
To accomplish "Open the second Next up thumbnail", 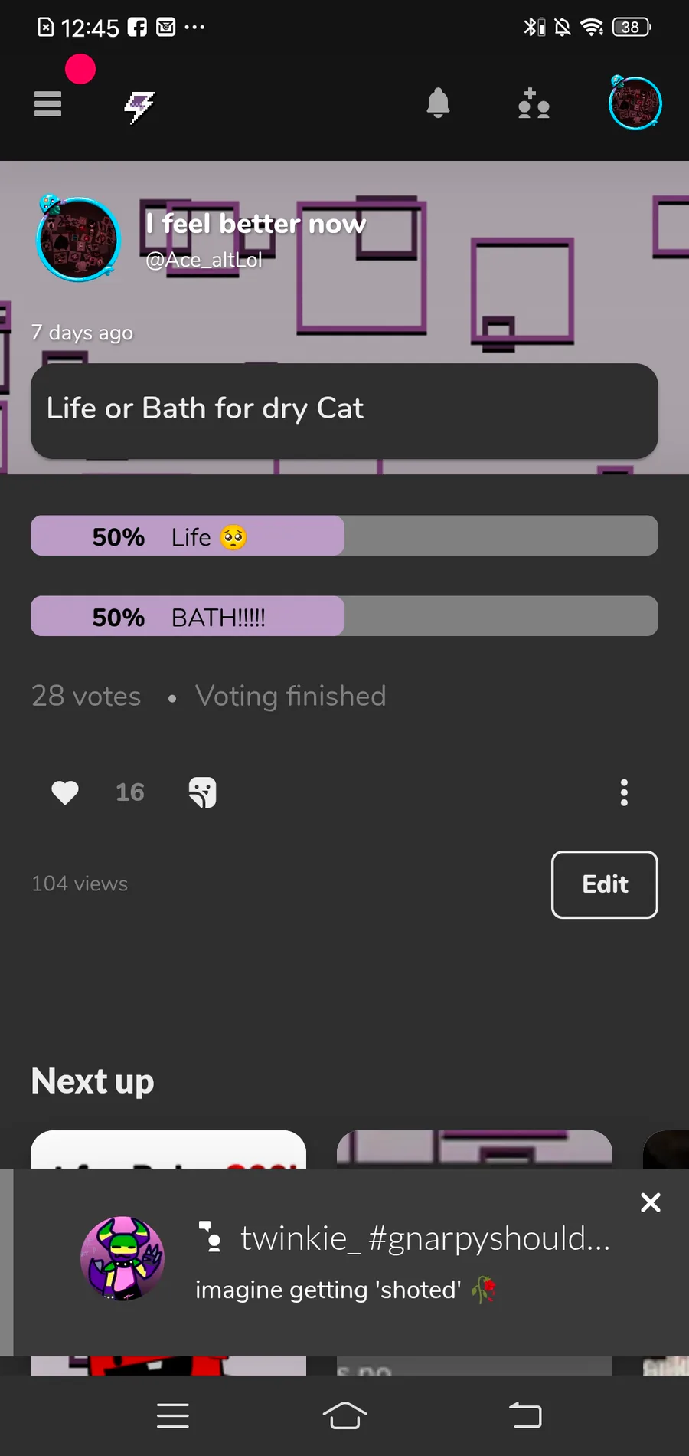I will click(x=475, y=1149).
